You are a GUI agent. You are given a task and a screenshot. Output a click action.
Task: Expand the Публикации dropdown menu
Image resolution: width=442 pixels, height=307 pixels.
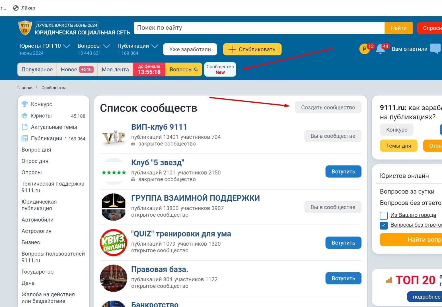coord(155,46)
